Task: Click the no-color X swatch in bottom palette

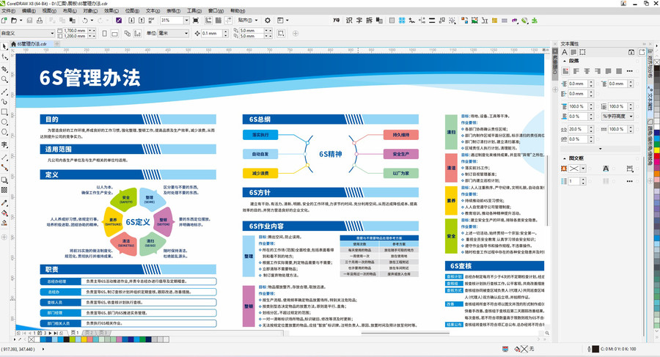Action: point(31,339)
